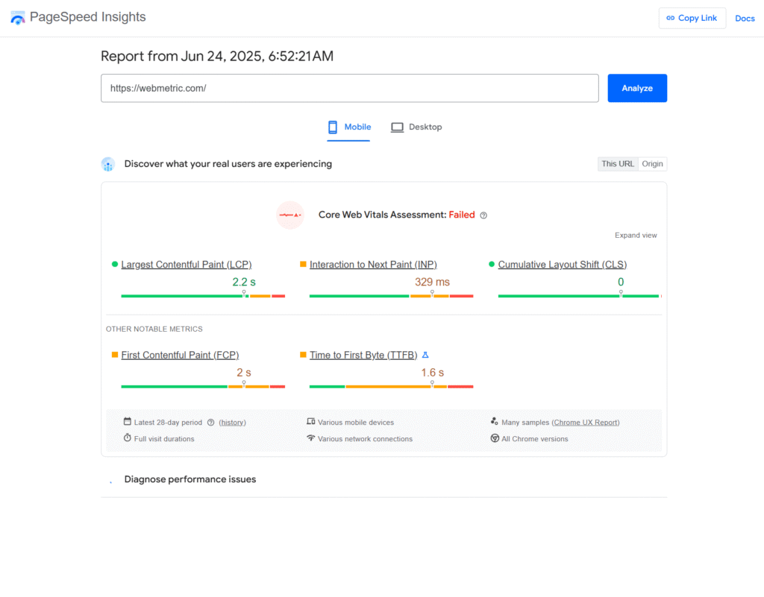This screenshot has height=597, width=764.
Task: Click the real users experience icon
Action: (108, 165)
